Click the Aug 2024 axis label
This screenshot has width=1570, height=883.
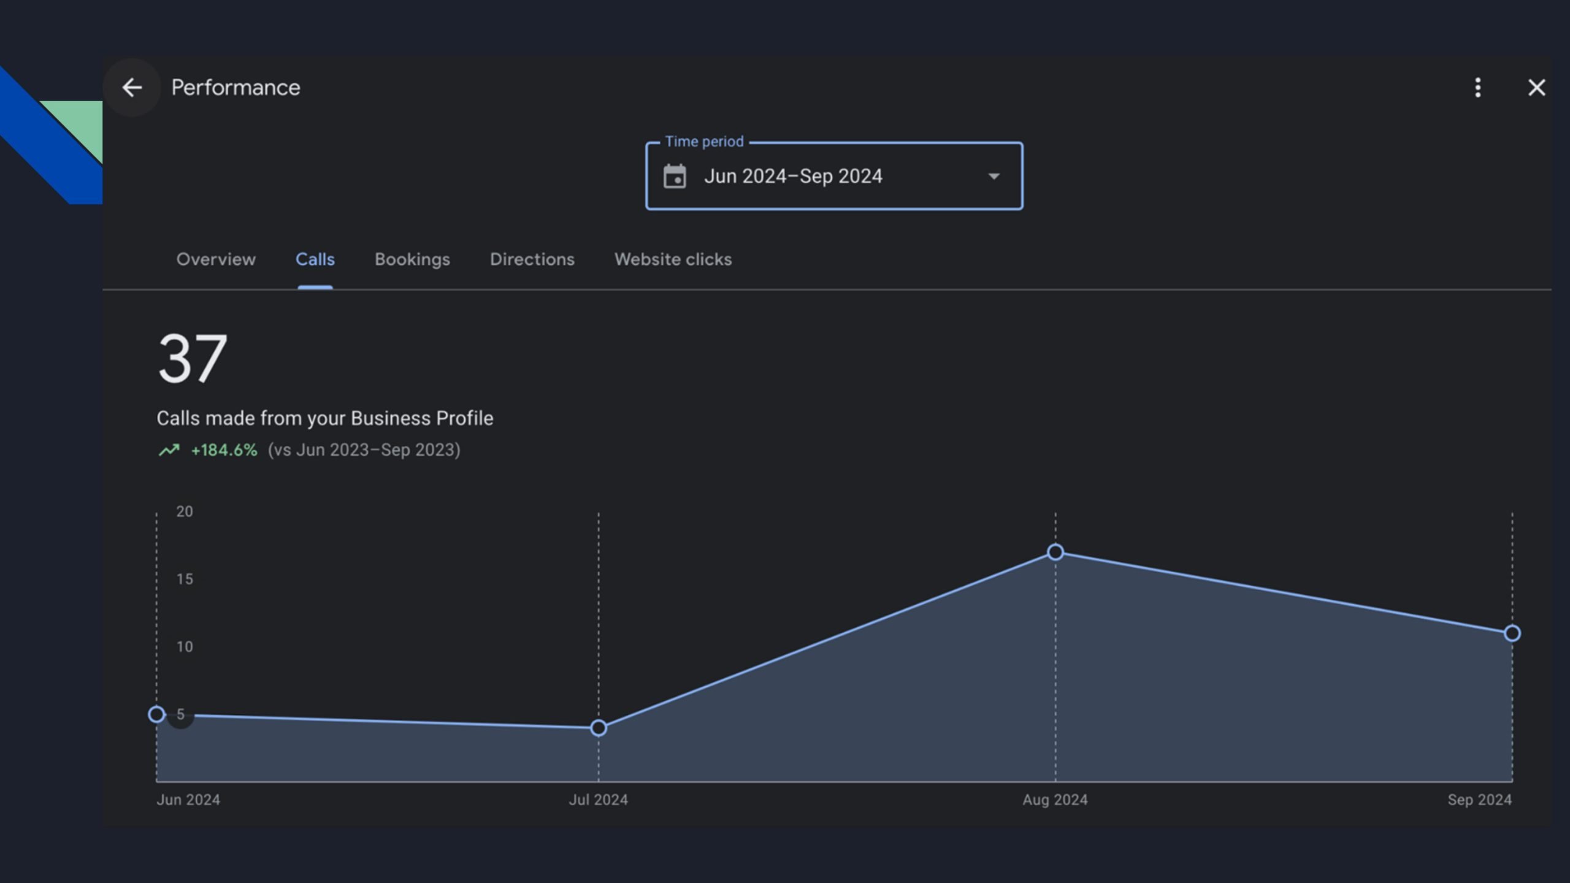[x=1055, y=800]
